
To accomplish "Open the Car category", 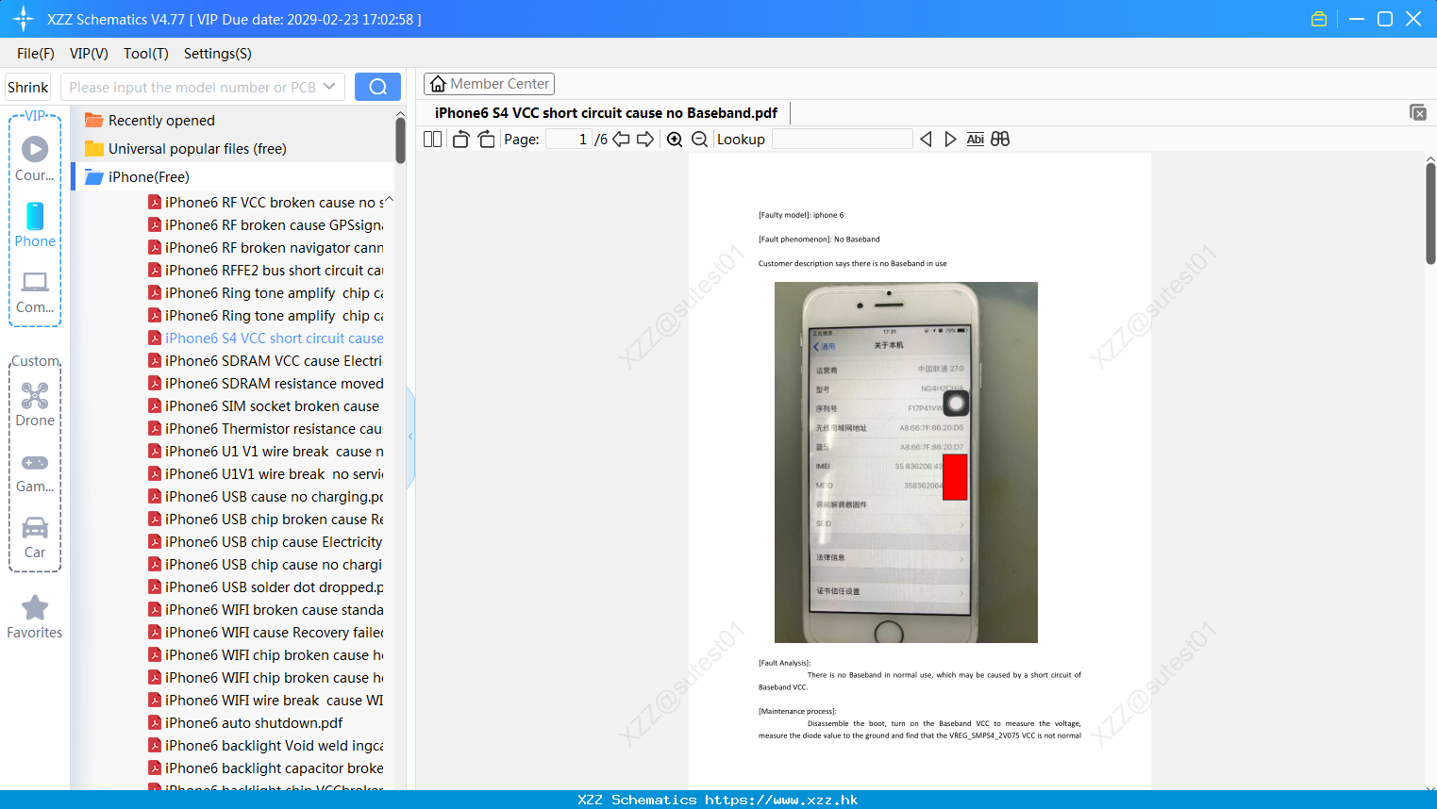I will pyautogui.click(x=35, y=537).
